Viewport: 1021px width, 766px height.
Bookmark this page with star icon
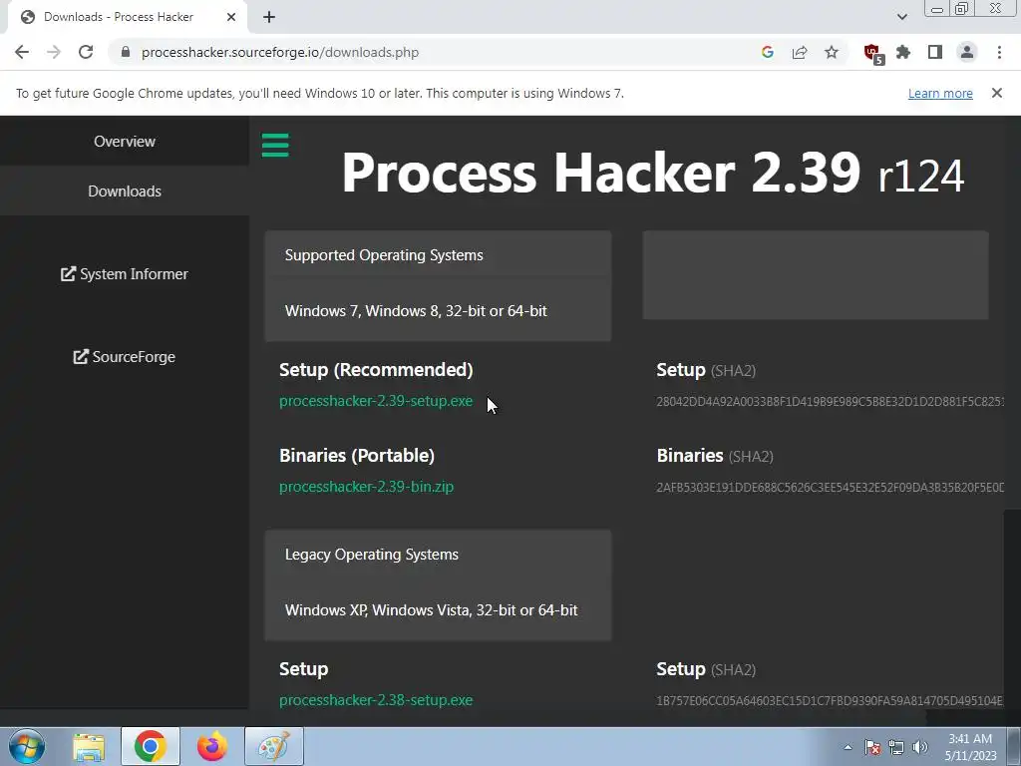point(832,52)
